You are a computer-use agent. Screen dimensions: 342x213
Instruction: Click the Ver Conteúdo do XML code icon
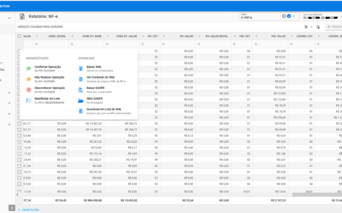[81, 79]
